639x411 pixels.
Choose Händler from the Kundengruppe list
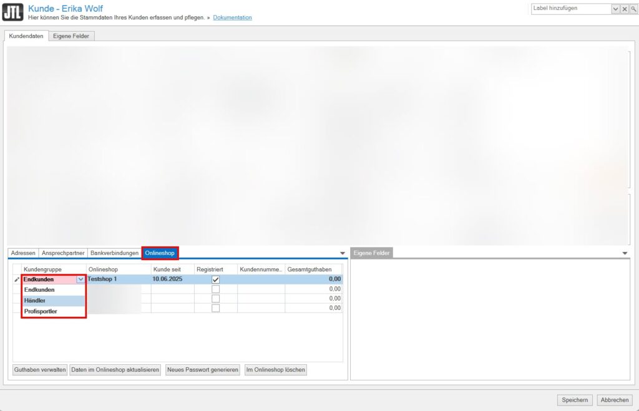coord(35,301)
